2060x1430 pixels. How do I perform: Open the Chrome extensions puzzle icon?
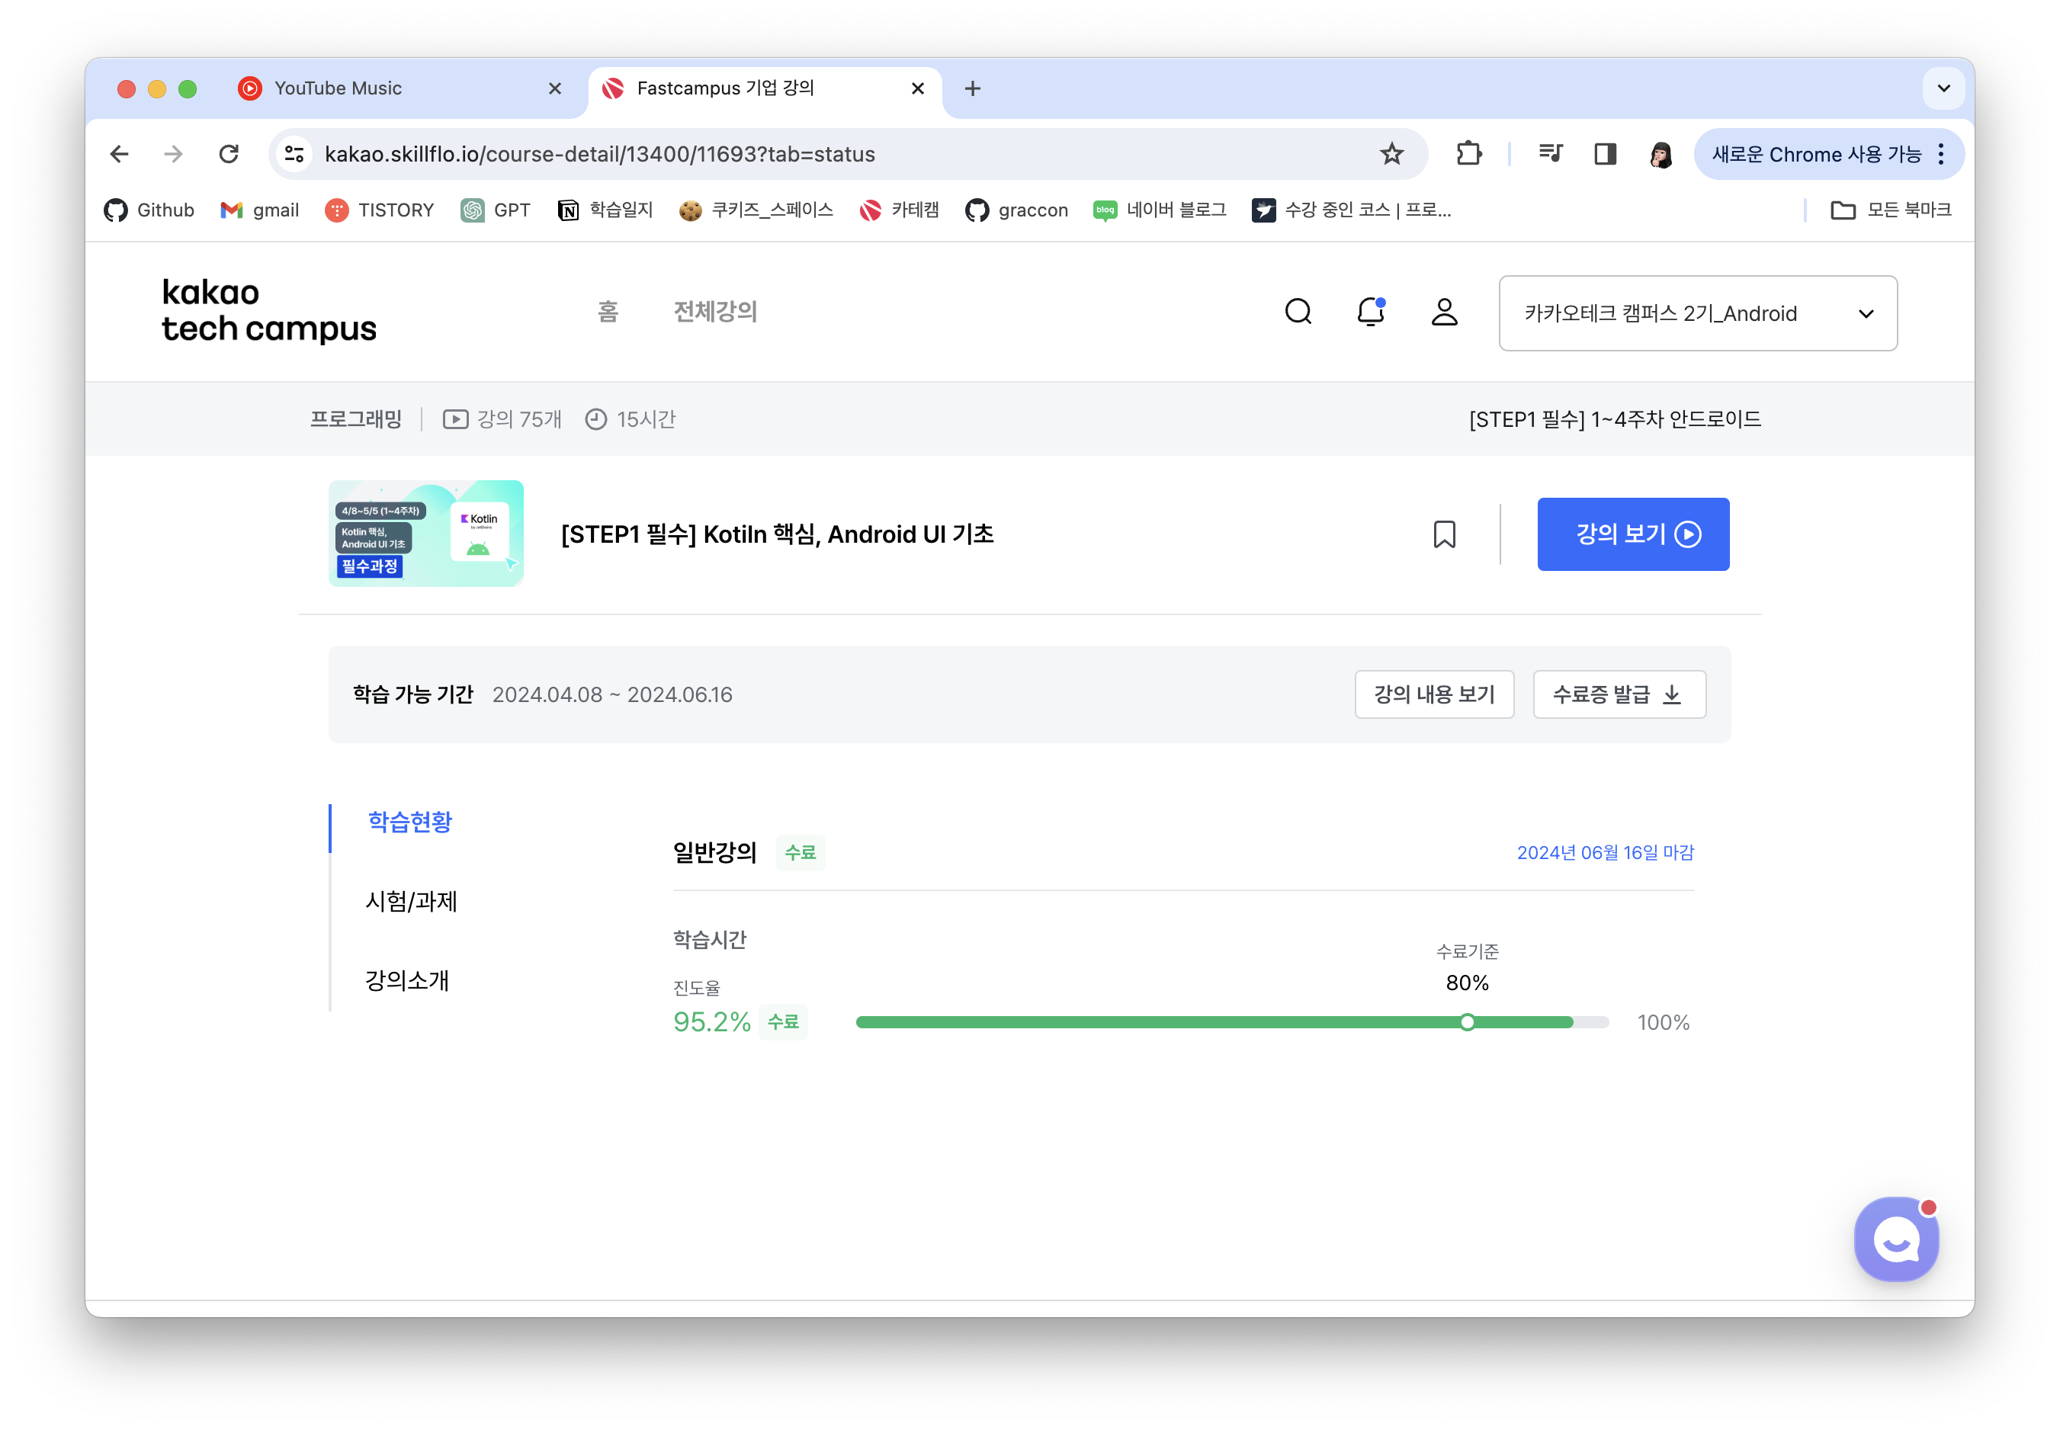pos(1468,154)
